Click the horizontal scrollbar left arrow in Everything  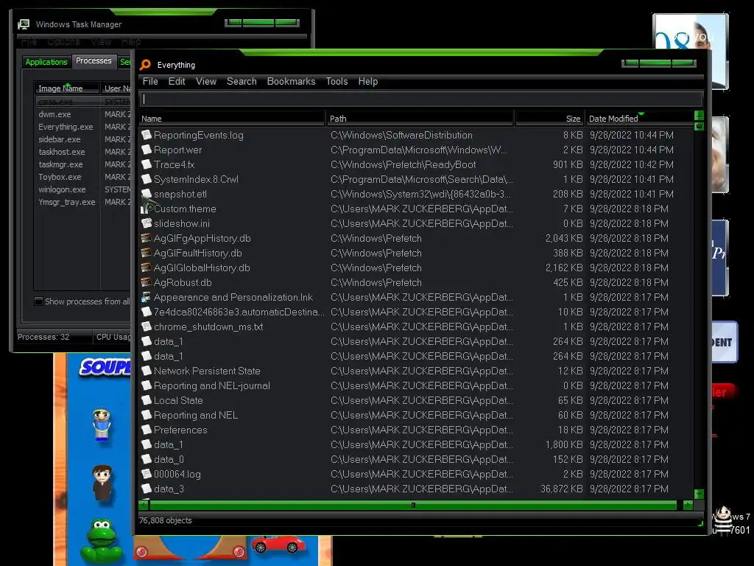(x=144, y=505)
